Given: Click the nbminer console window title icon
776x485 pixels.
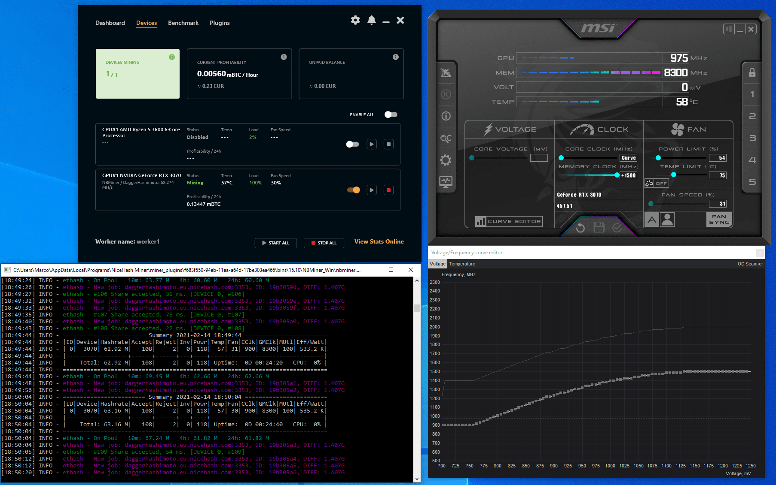Looking at the screenshot, I should click(x=7, y=270).
